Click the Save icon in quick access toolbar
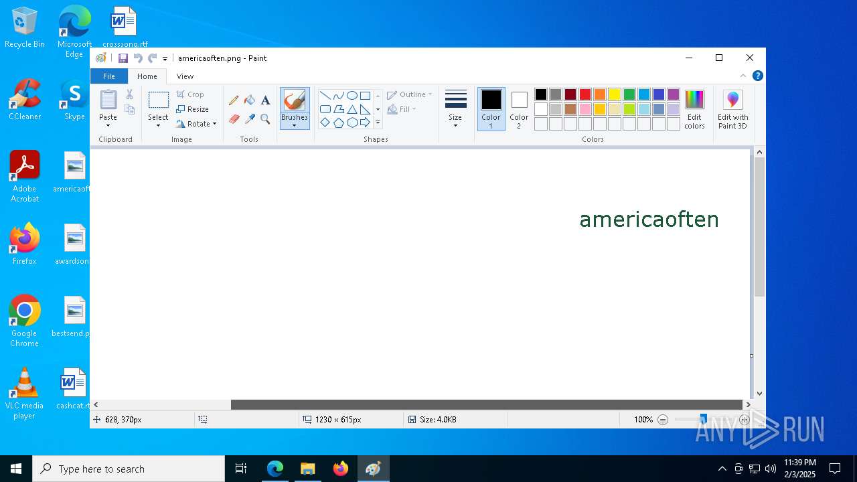This screenshot has height=482, width=857. [123, 58]
